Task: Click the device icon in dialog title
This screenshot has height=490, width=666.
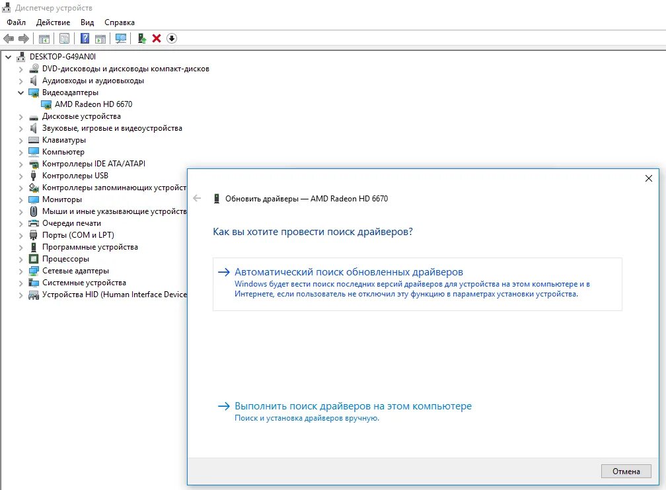Action: click(x=217, y=199)
